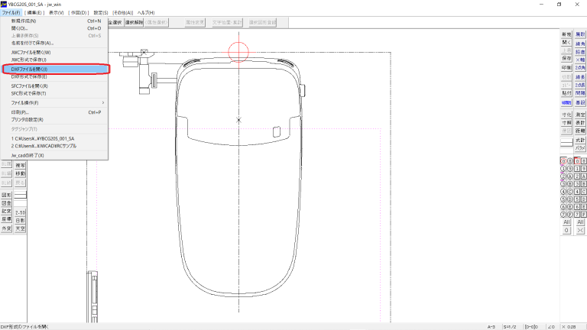Click the 印刷 button in right toolbar
This screenshot has height=330, width=587.
pos(566,66)
